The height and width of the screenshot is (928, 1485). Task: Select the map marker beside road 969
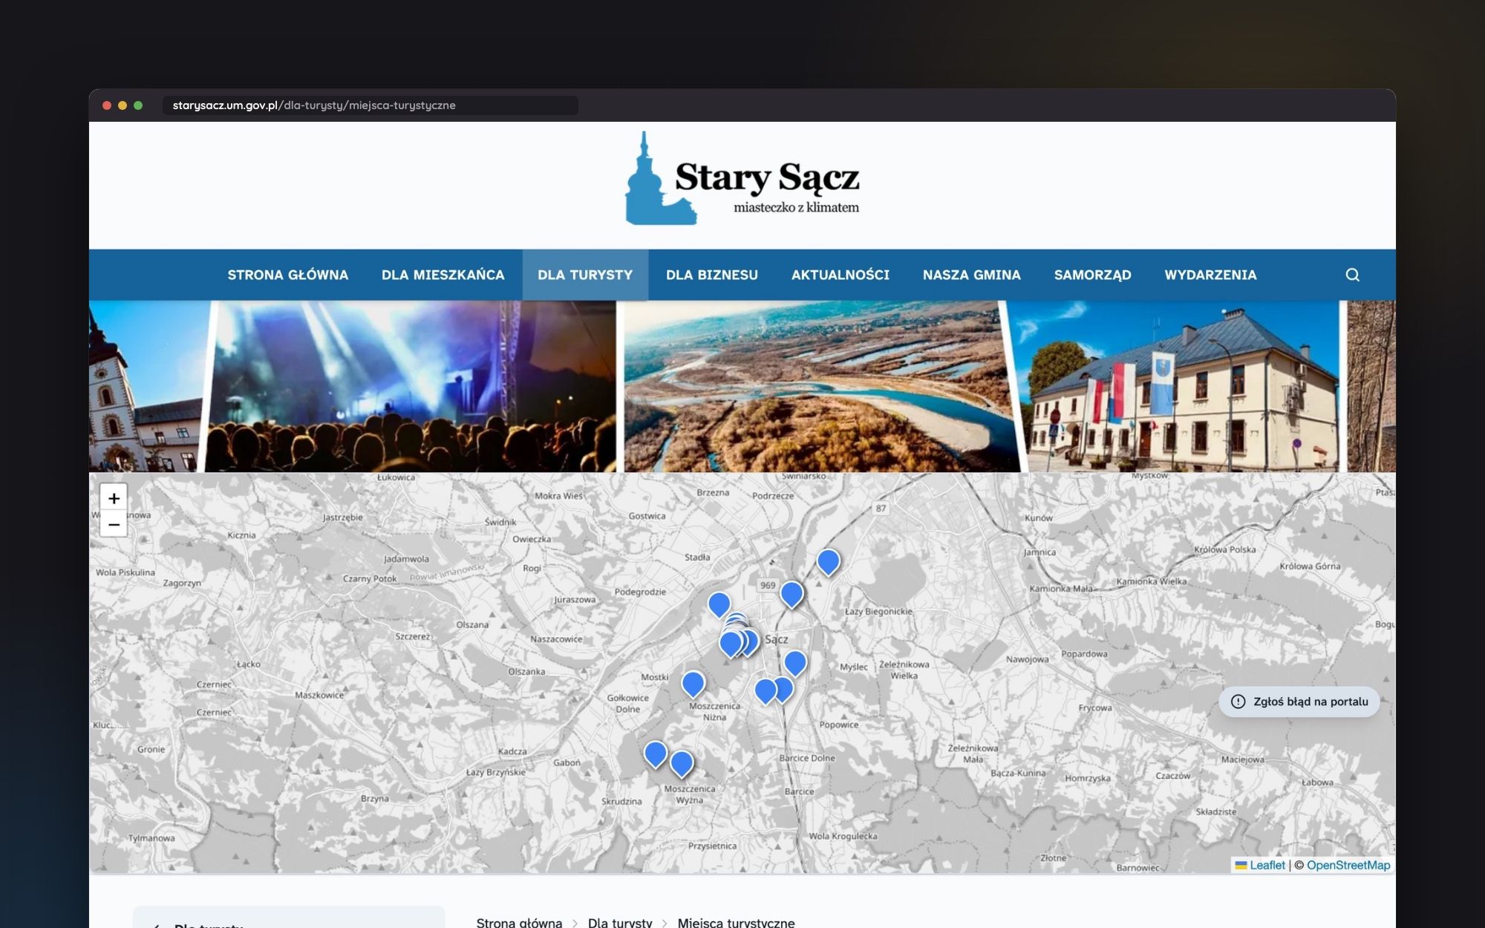click(x=792, y=593)
